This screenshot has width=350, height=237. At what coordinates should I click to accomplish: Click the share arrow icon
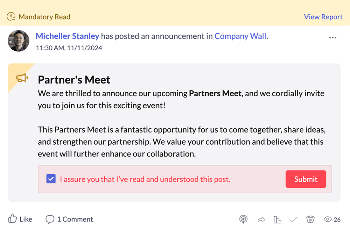click(261, 219)
